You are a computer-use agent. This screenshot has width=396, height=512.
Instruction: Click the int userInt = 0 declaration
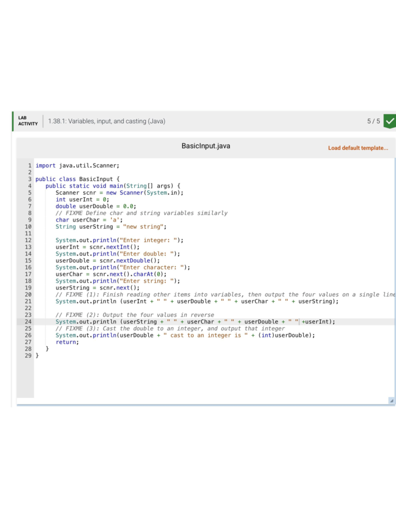(x=82, y=199)
